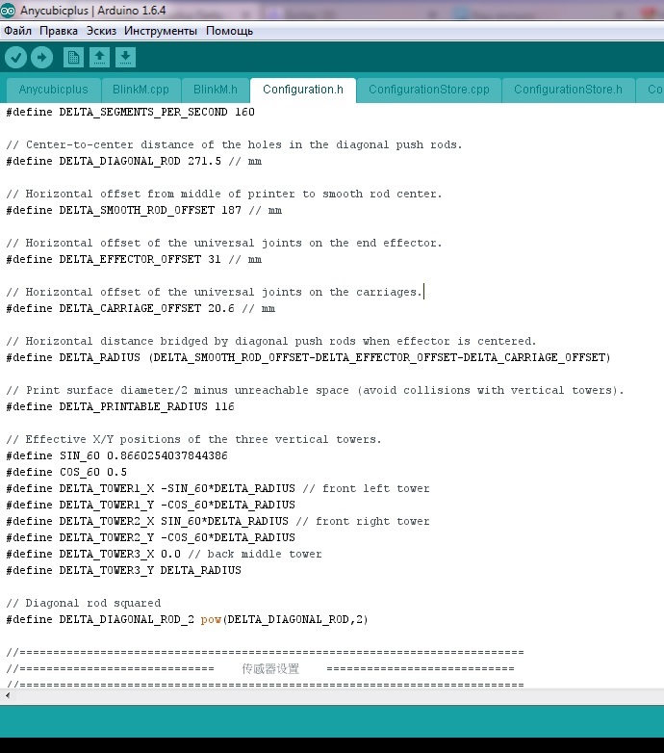The height and width of the screenshot is (753, 664).
Task: Click comment about joints on the carriages
Action: point(214,292)
